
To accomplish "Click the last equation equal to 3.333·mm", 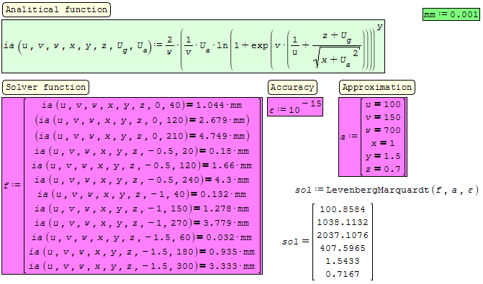I will [x=142, y=266].
